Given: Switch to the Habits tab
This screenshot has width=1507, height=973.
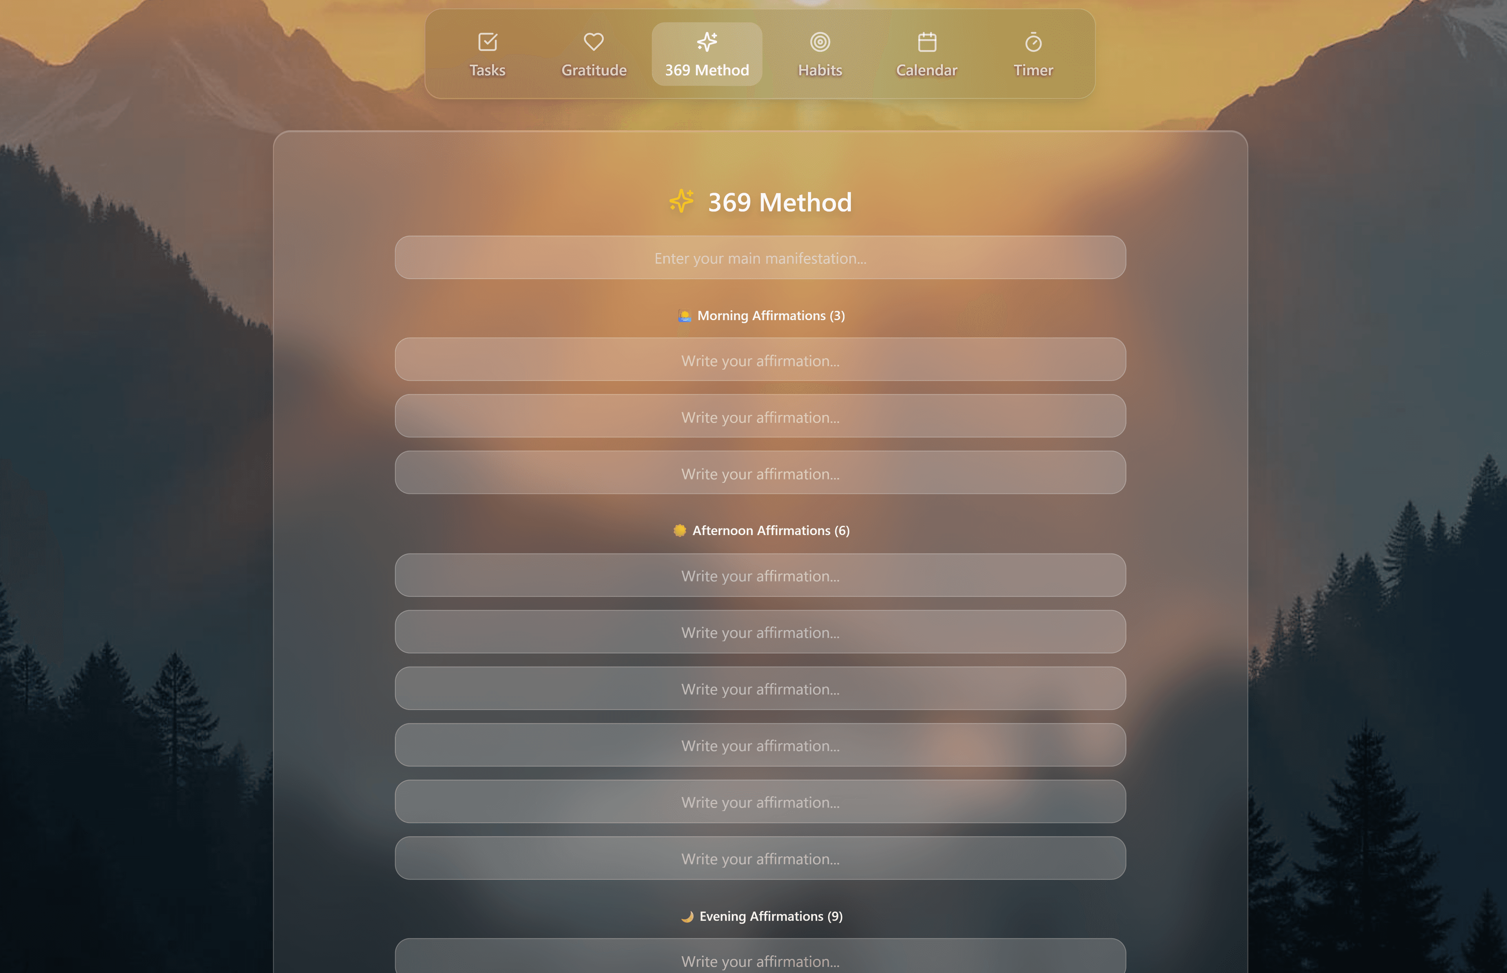Looking at the screenshot, I should click(x=819, y=70).
